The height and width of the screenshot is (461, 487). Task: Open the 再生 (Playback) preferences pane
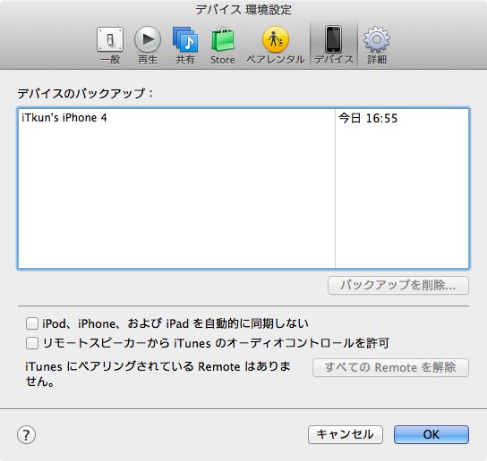coord(148,46)
